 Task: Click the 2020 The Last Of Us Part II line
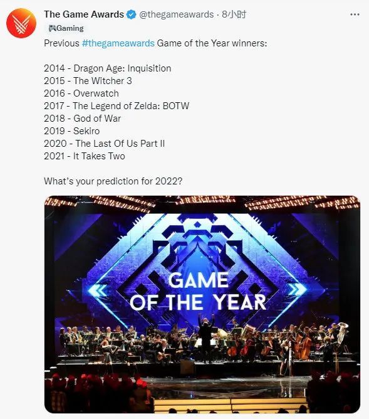tap(105, 144)
